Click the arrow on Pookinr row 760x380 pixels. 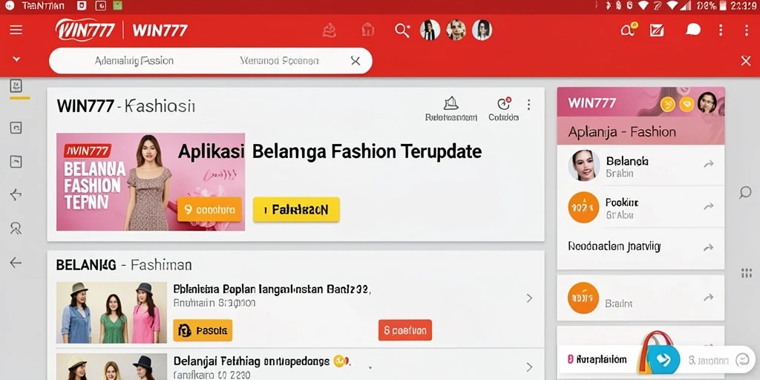(709, 206)
